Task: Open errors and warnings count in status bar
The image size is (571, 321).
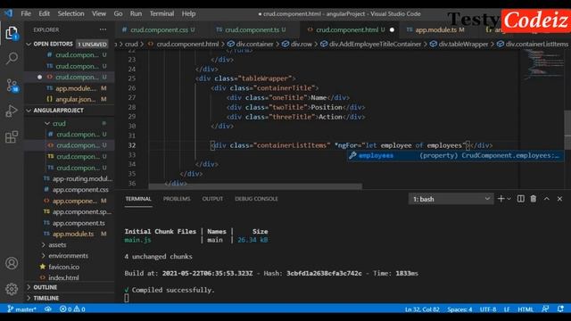Action: 72,309
